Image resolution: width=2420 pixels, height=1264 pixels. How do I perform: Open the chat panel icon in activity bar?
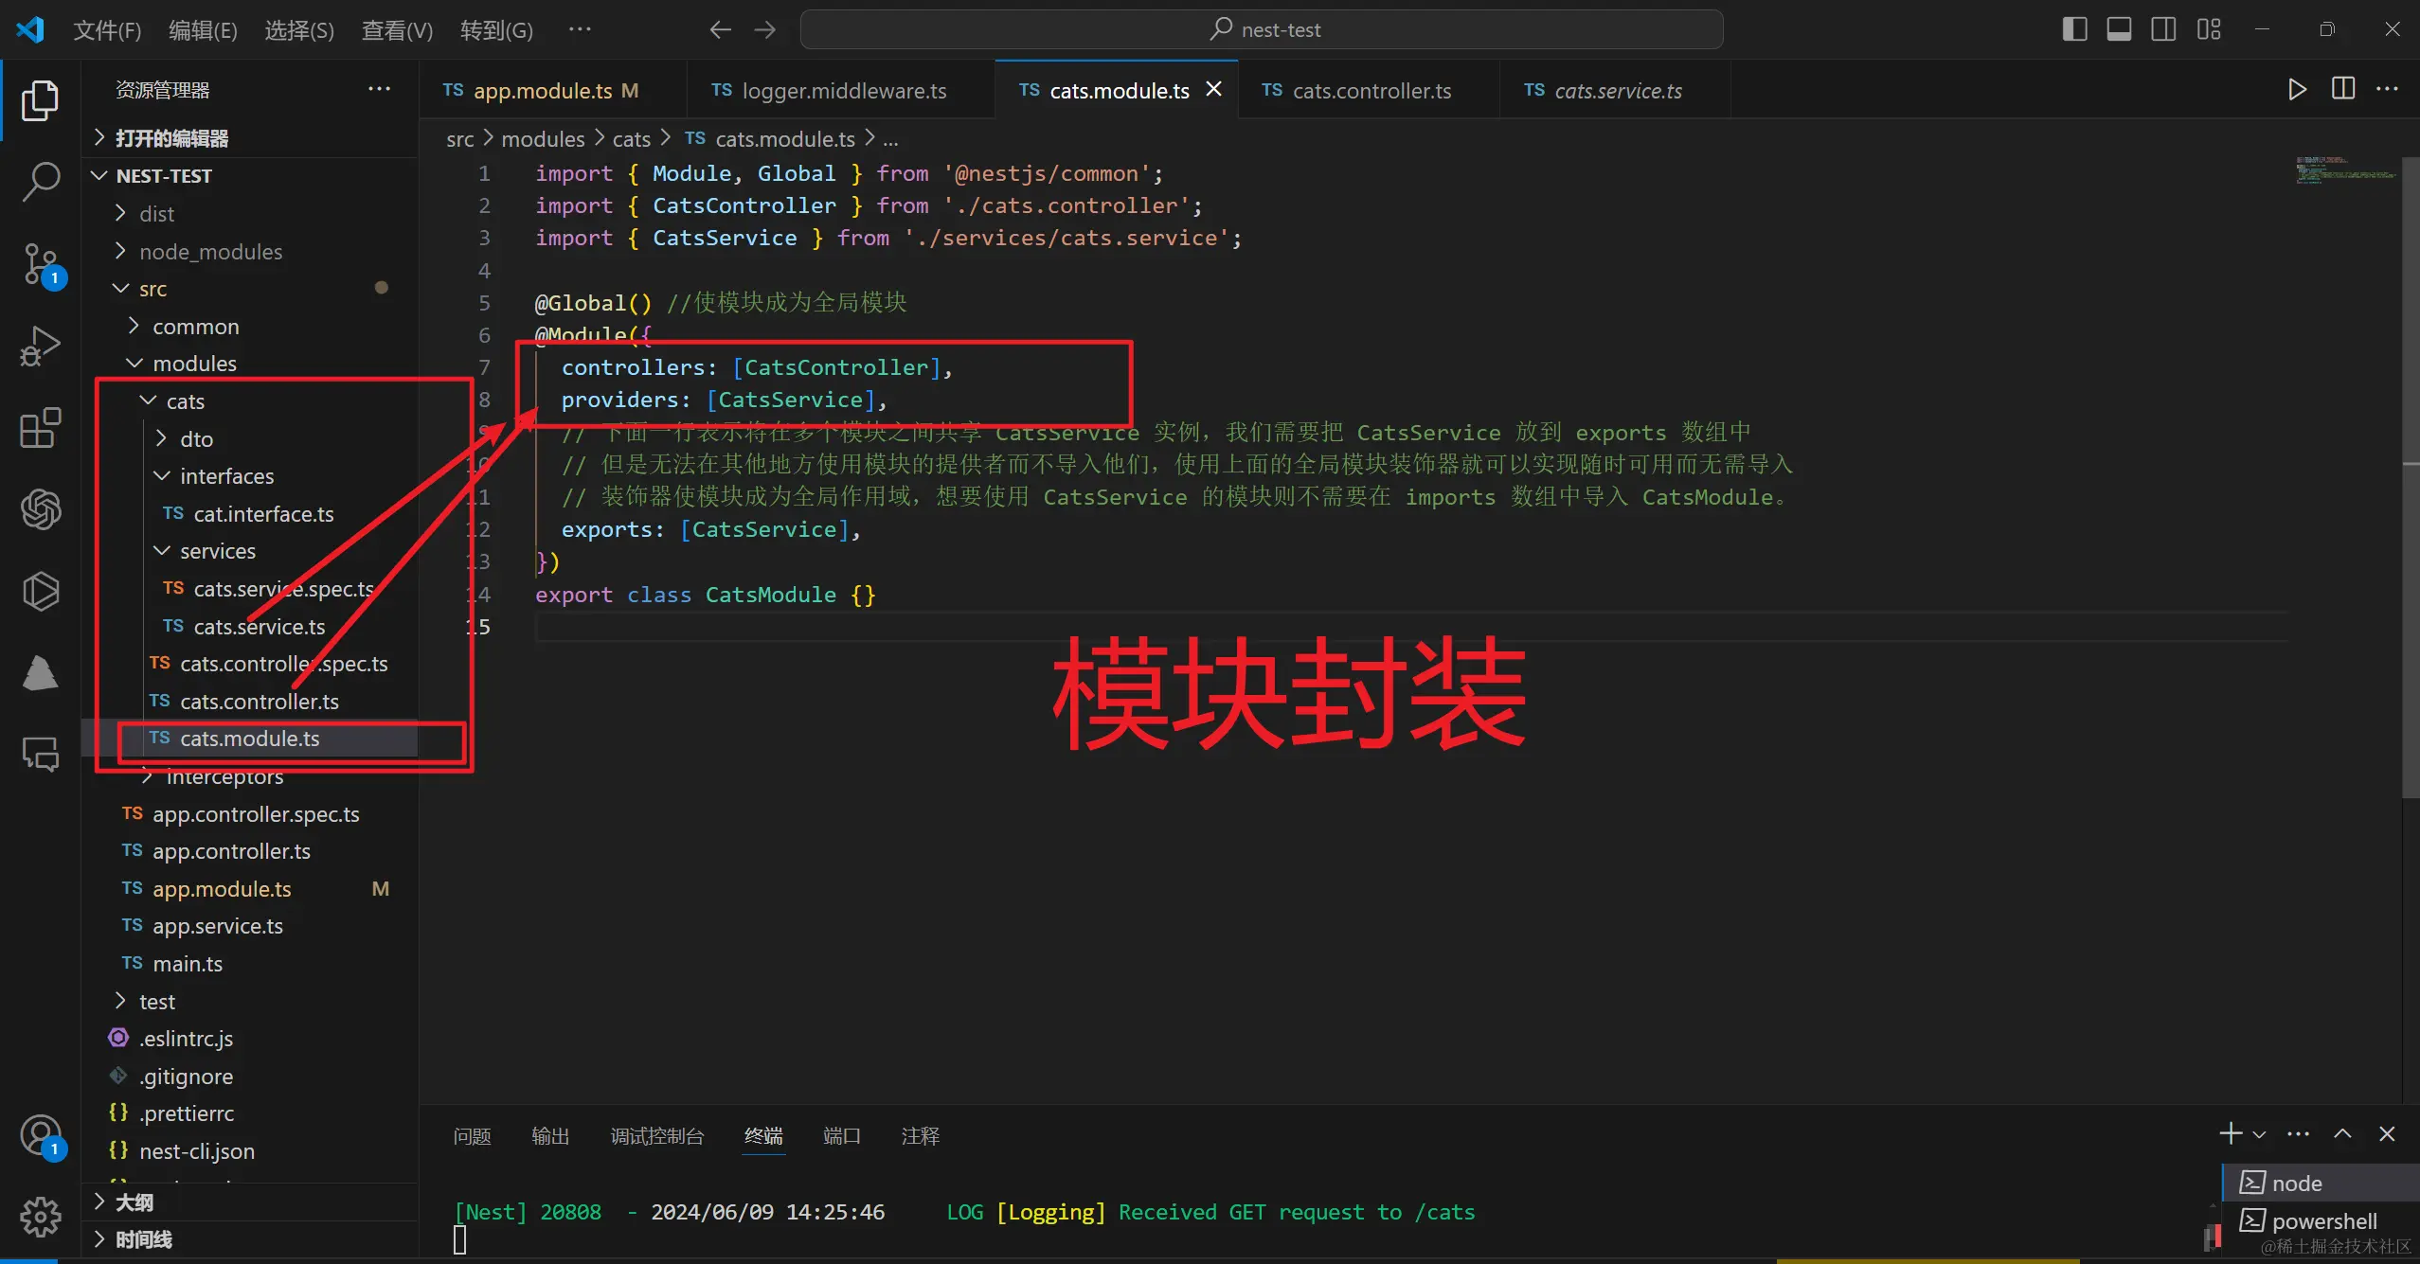40,755
